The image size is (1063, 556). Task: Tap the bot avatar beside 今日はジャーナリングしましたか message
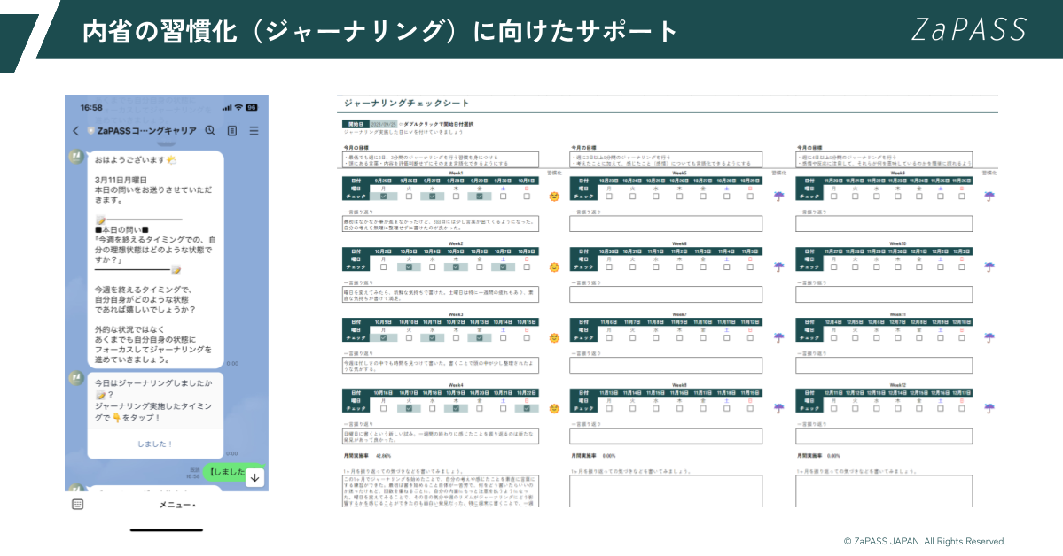pos(76,379)
